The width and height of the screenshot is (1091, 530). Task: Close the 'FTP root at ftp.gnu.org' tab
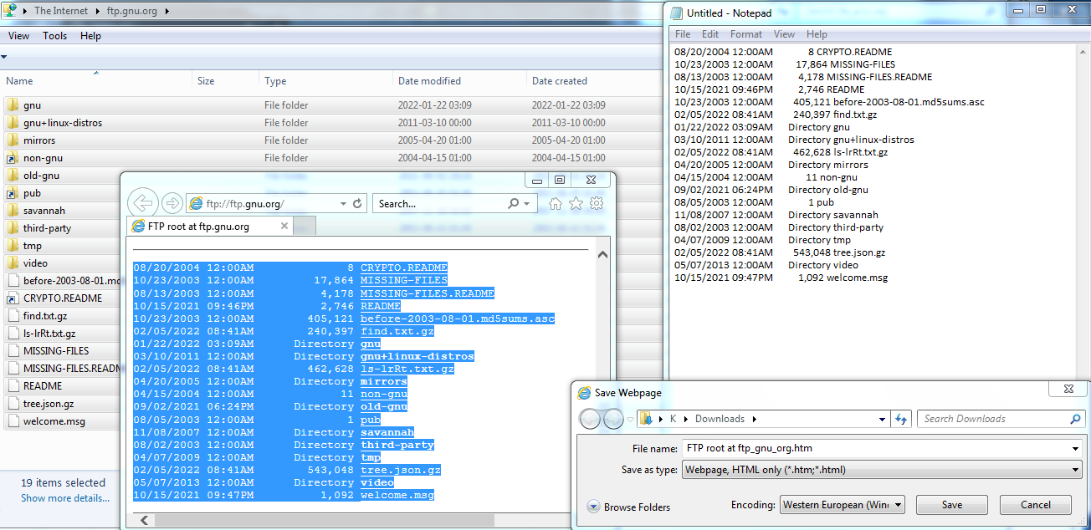coord(284,226)
